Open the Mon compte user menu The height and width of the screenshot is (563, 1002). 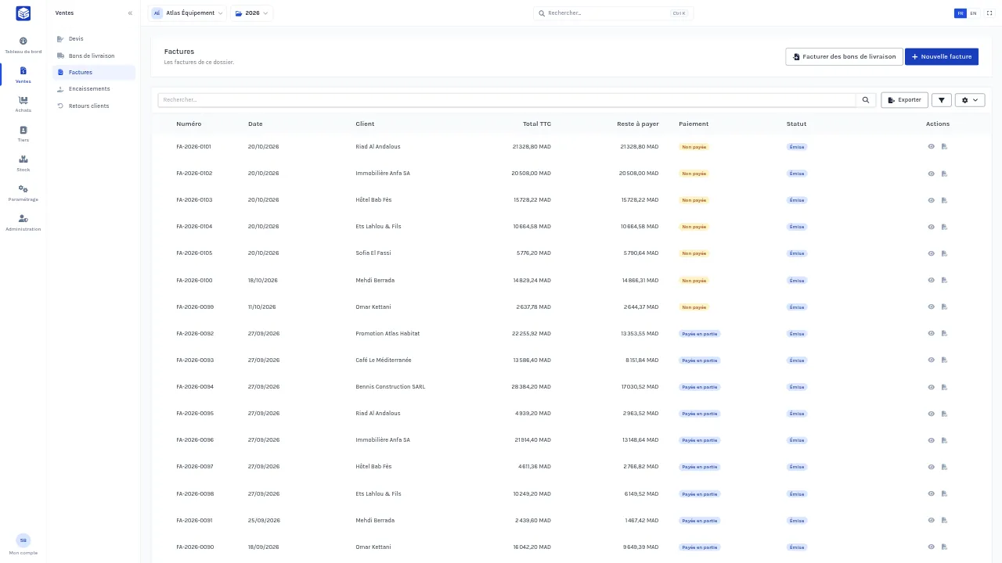[23, 544]
